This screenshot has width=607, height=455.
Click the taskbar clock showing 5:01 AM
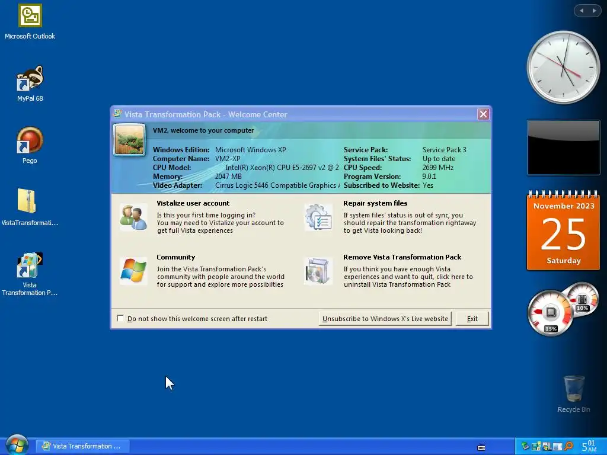coord(589,446)
